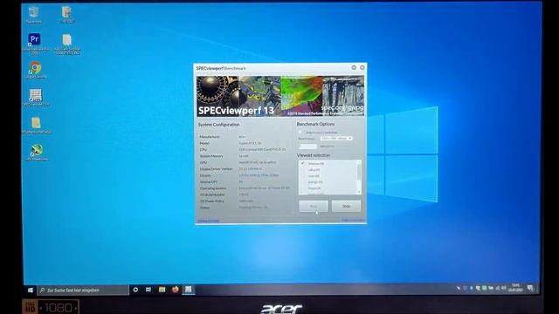Check the catia-05 viewset checkbox
This screenshot has width=559, height=314.
pyautogui.click(x=303, y=170)
